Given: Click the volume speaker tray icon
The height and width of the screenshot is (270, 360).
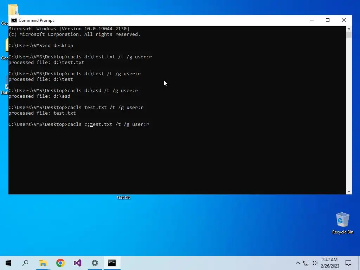Looking at the screenshot, I should (x=314, y=263).
